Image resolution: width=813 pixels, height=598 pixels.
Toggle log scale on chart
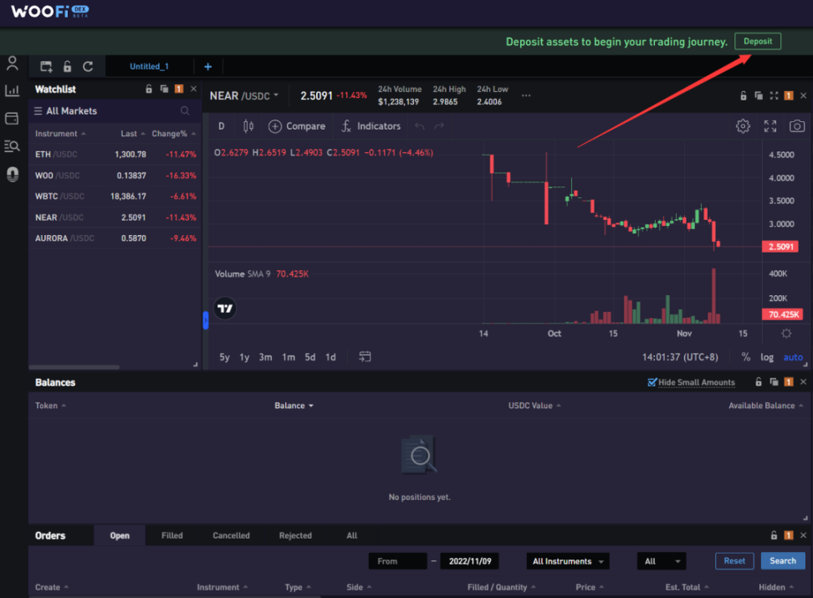(767, 357)
